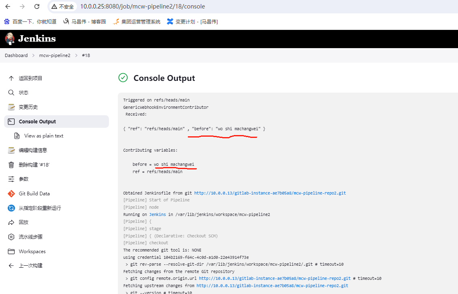Click the up arrow icon for 返回到项目
The width and height of the screenshot is (458, 294).
(x=11, y=78)
